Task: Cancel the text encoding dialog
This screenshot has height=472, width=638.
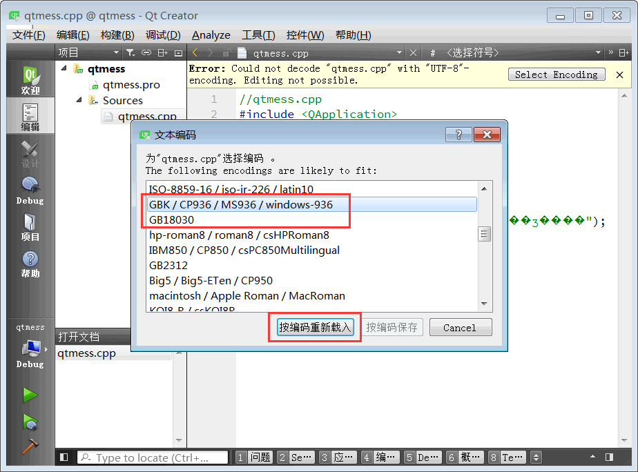Action: coord(460,327)
